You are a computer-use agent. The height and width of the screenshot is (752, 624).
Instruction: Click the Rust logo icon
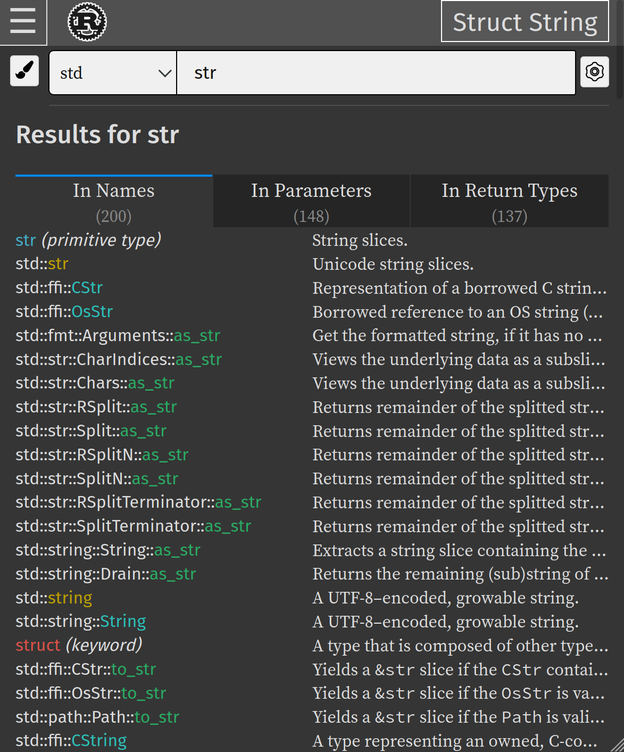tap(87, 22)
